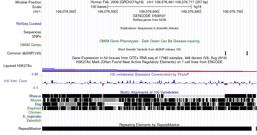Click the H3K27Ac Mark ENCODE track title
The width and height of the screenshot is (257, 135).
pos(149,62)
